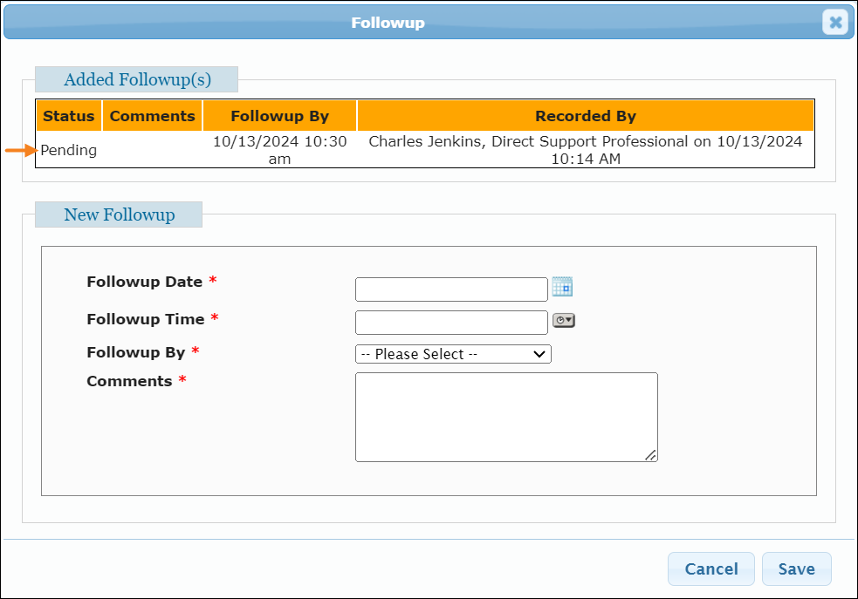The width and height of the screenshot is (858, 599).
Task: Close the Followup dialog with X
Action: point(835,23)
